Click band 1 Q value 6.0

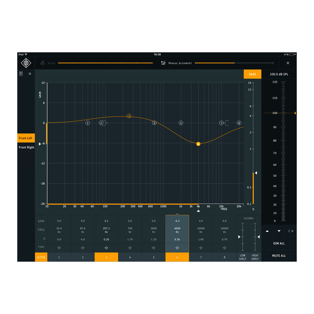59,239
